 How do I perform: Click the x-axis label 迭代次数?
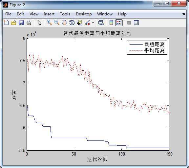[97, 159]
